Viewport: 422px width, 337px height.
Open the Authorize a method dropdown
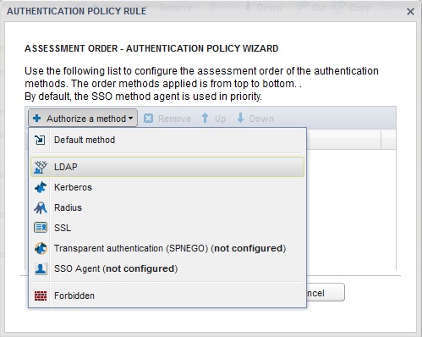[83, 119]
